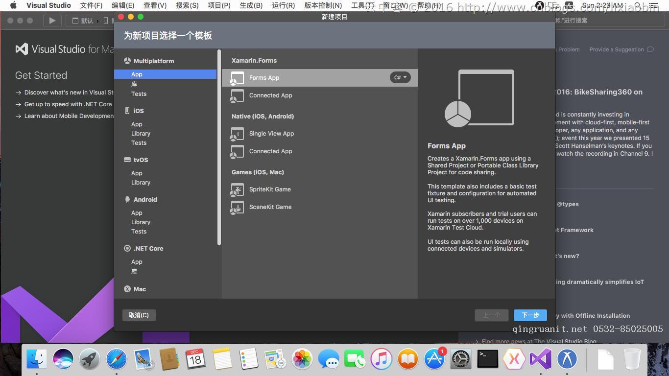The width and height of the screenshot is (669, 376).
Task: Open Photos app from the dock
Action: [x=302, y=359]
